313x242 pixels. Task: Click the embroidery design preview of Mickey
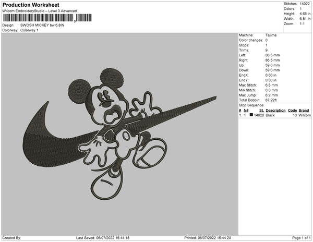[119, 134]
